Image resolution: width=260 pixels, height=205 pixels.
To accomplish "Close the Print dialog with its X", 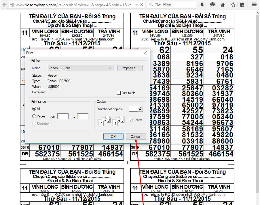I will tap(145, 53).
